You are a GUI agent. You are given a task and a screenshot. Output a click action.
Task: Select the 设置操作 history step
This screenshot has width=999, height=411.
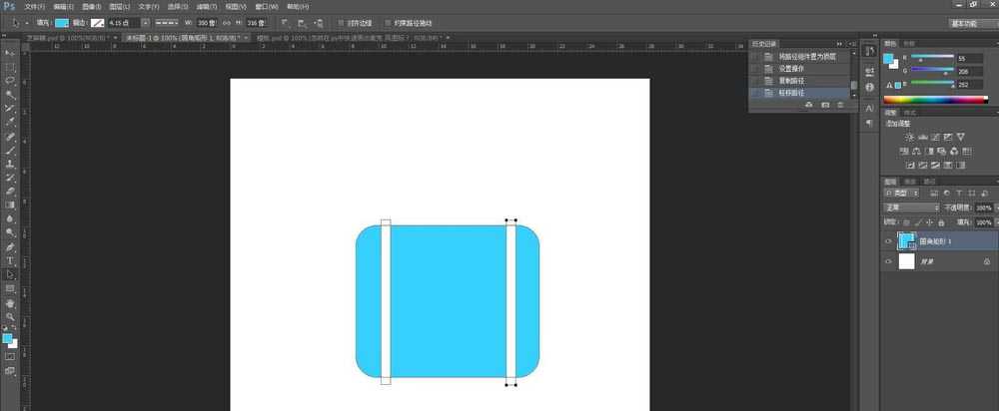tap(795, 68)
